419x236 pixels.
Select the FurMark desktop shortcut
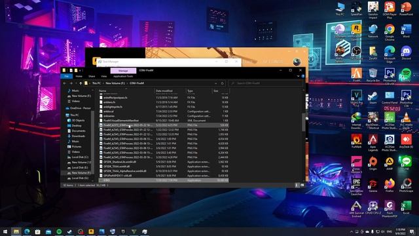(356, 141)
